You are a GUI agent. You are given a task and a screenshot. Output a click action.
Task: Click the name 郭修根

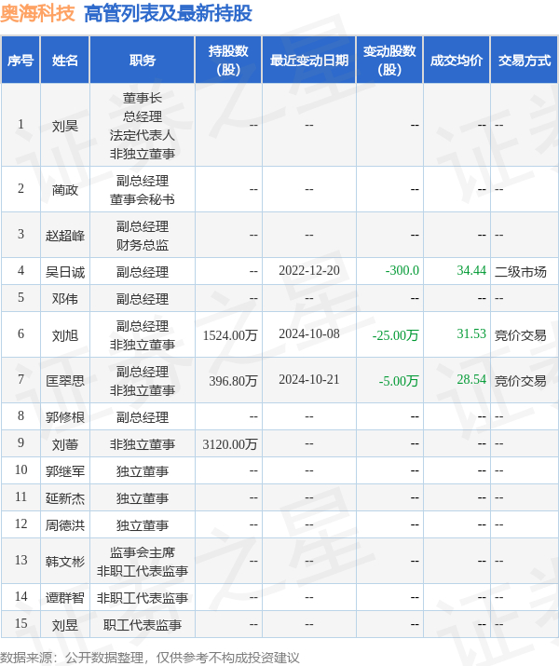[65, 417]
